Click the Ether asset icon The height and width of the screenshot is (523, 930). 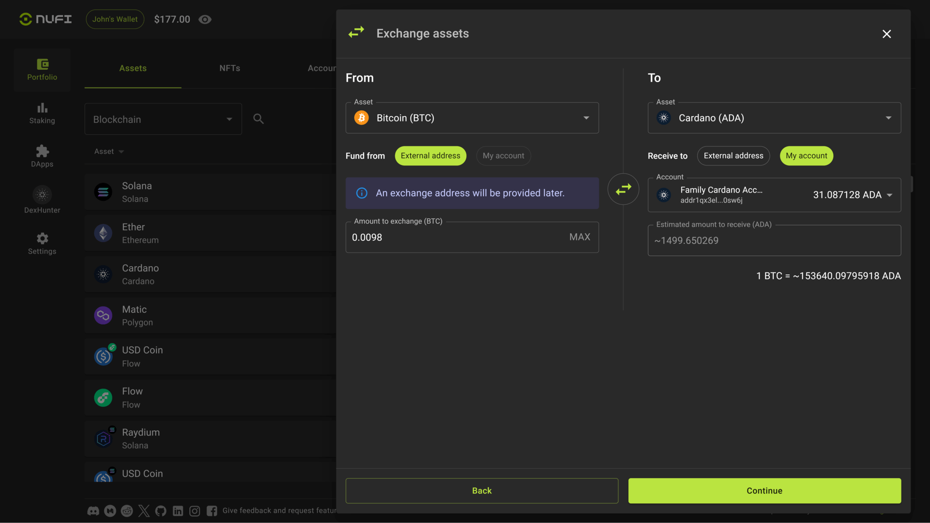[x=103, y=233]
